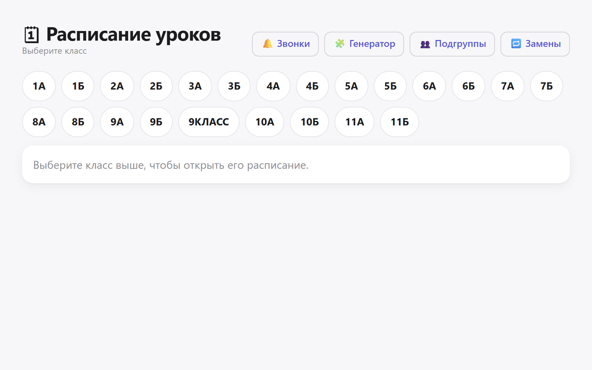Viewport: 592px width, 370px height.
Task: Select the 6Б class chip
Action: [468, 86]
